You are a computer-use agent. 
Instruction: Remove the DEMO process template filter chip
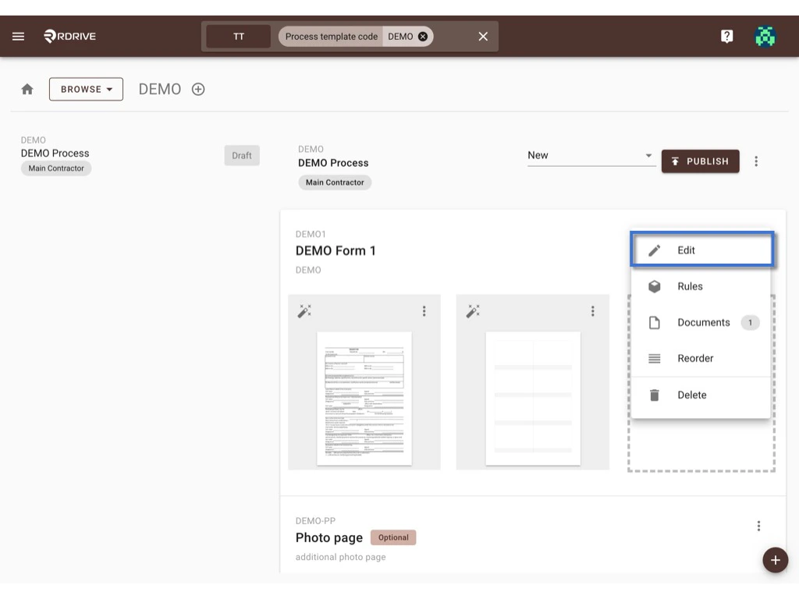[x=421, y=36]
